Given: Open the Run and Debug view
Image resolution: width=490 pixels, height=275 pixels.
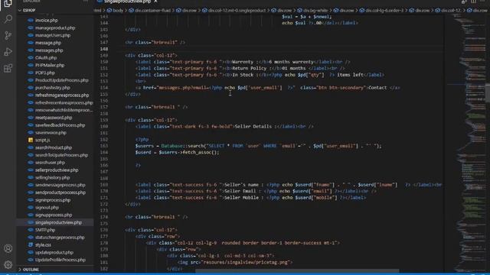Looking at the screenshot, I should pos(8,52).
